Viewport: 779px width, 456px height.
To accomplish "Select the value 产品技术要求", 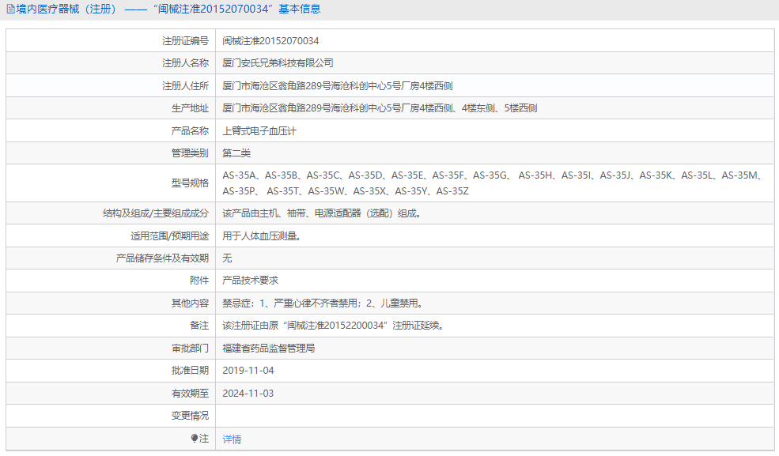I will (x=251, y=281).
